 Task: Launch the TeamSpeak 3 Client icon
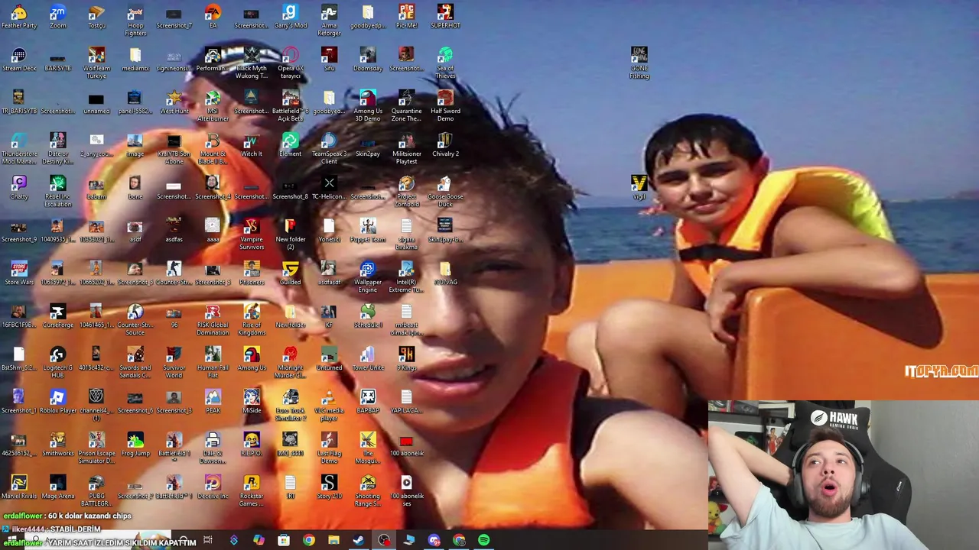tap(329, 149)
